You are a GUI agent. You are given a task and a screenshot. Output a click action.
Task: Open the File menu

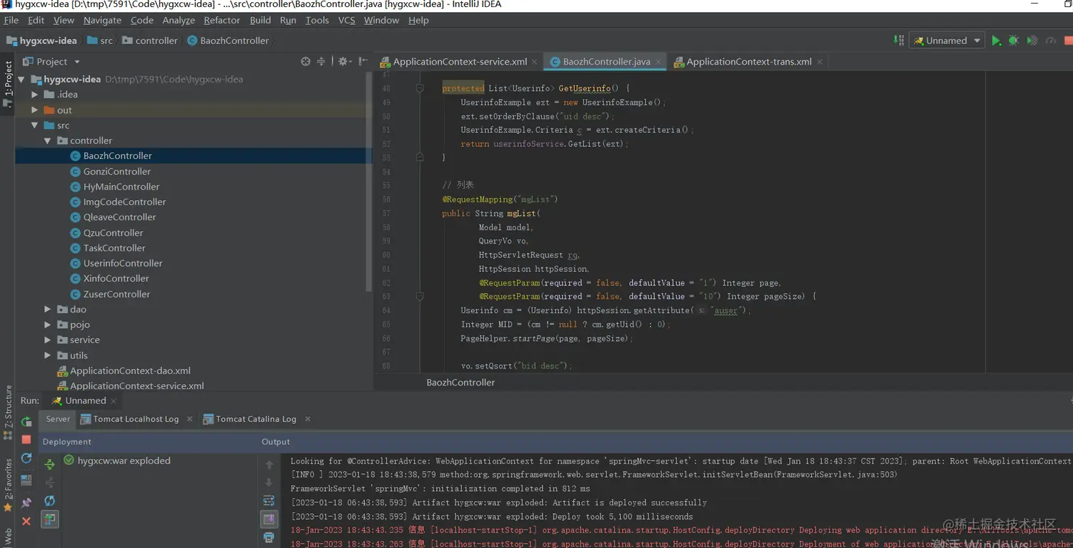pos(11,20)
